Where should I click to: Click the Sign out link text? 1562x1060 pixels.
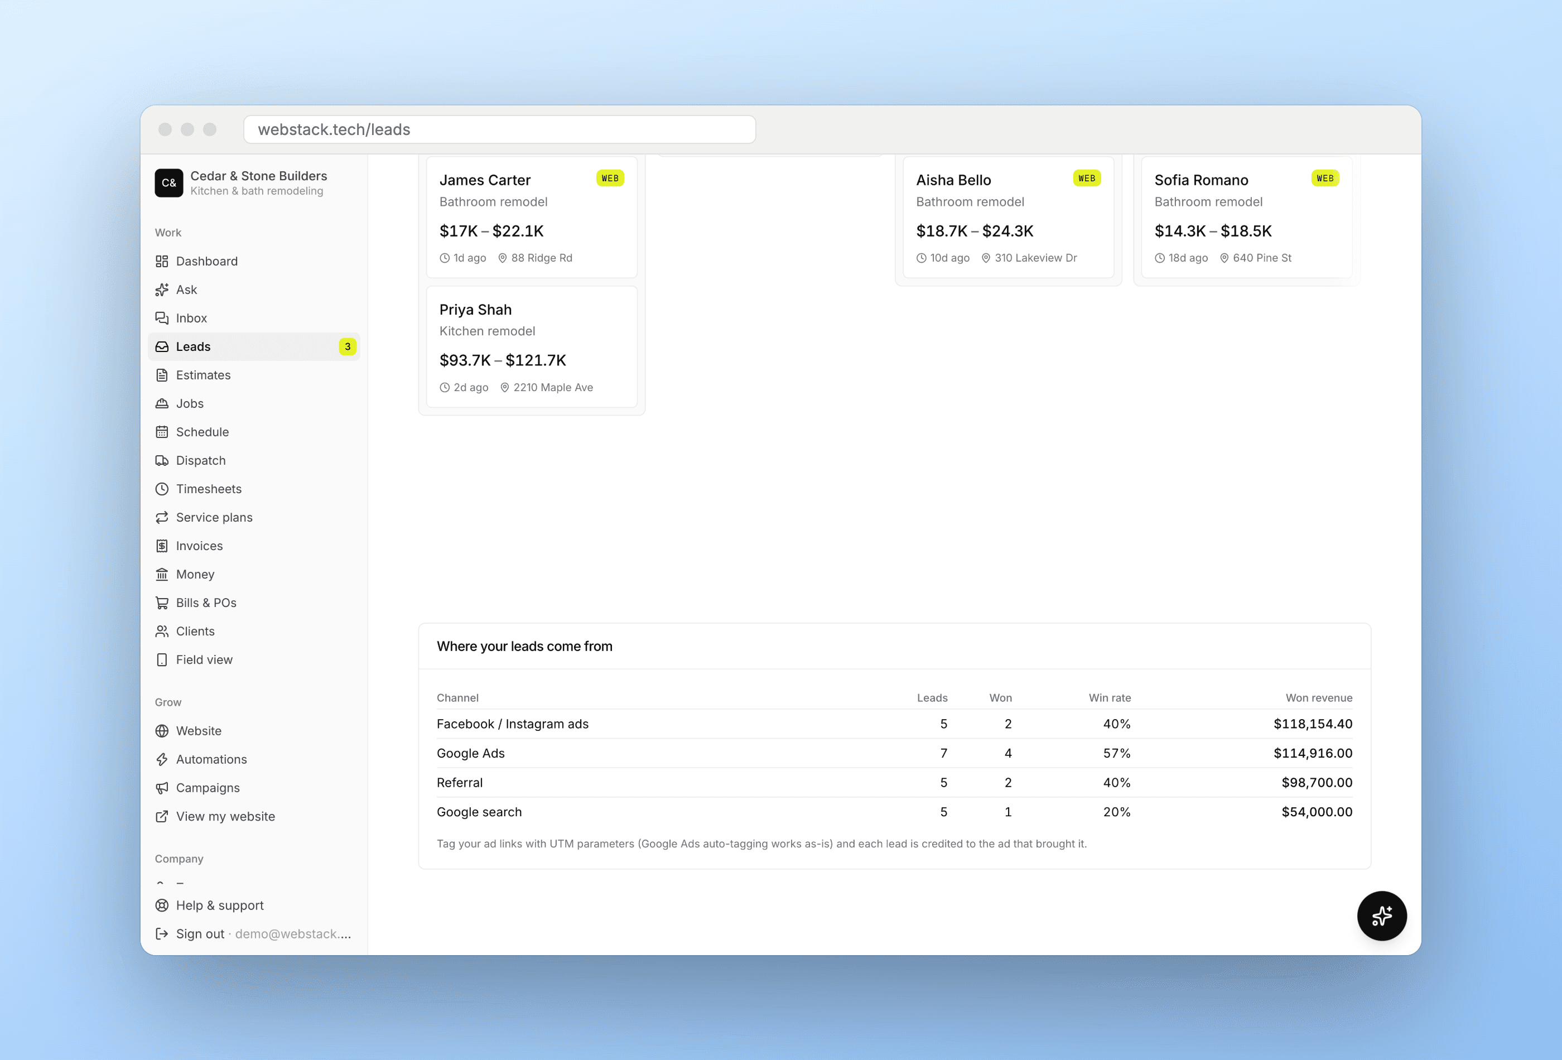coord(200,933)
